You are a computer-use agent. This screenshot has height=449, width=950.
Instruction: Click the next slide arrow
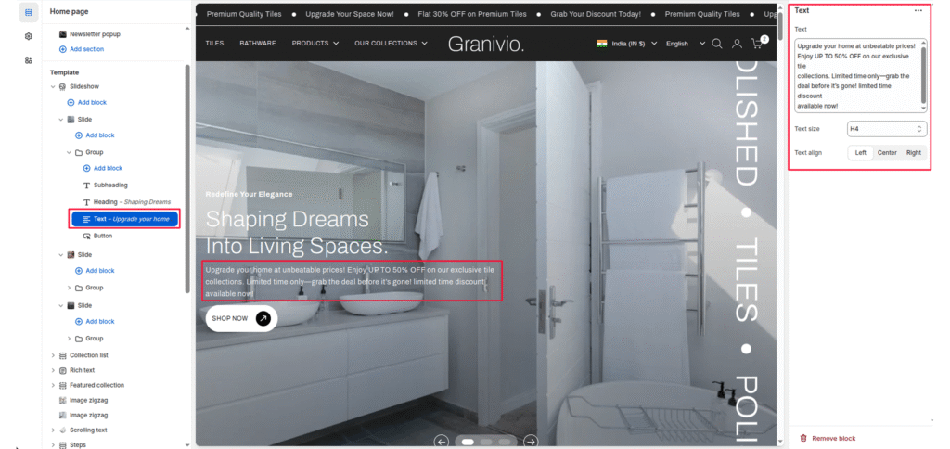530,441
